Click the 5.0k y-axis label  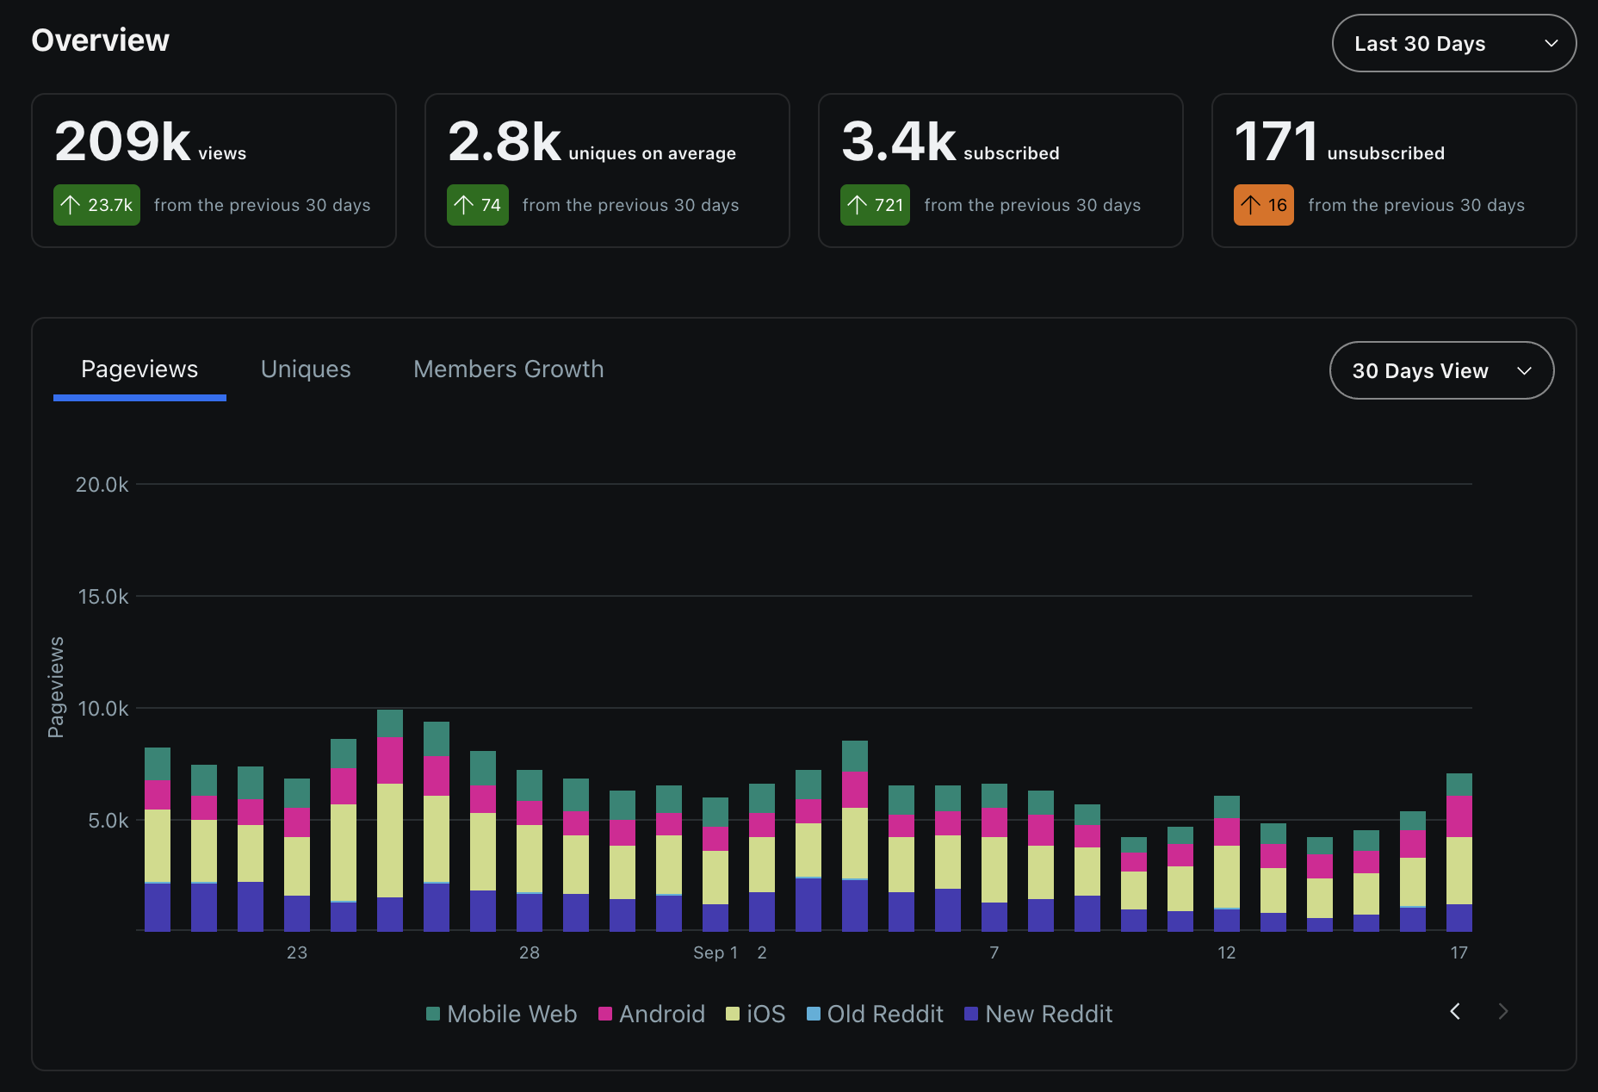point(108,821)
